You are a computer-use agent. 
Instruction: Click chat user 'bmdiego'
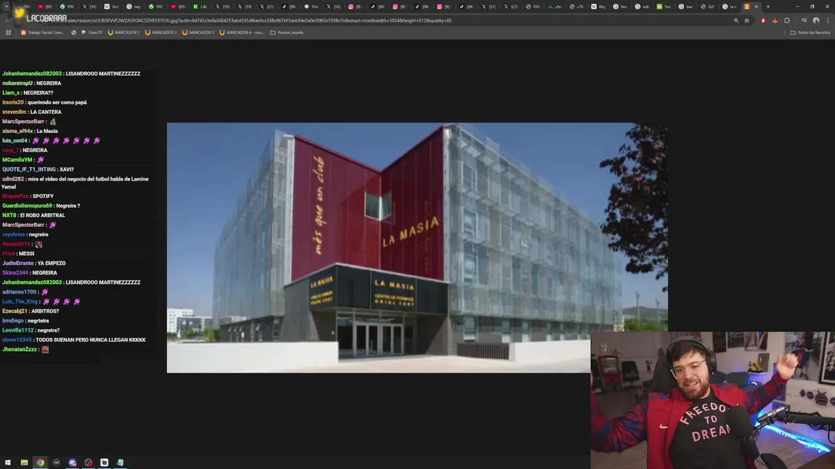(13, 320)
